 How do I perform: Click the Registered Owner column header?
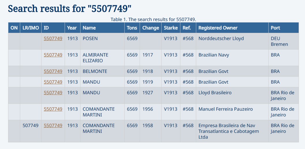[232, 28]
